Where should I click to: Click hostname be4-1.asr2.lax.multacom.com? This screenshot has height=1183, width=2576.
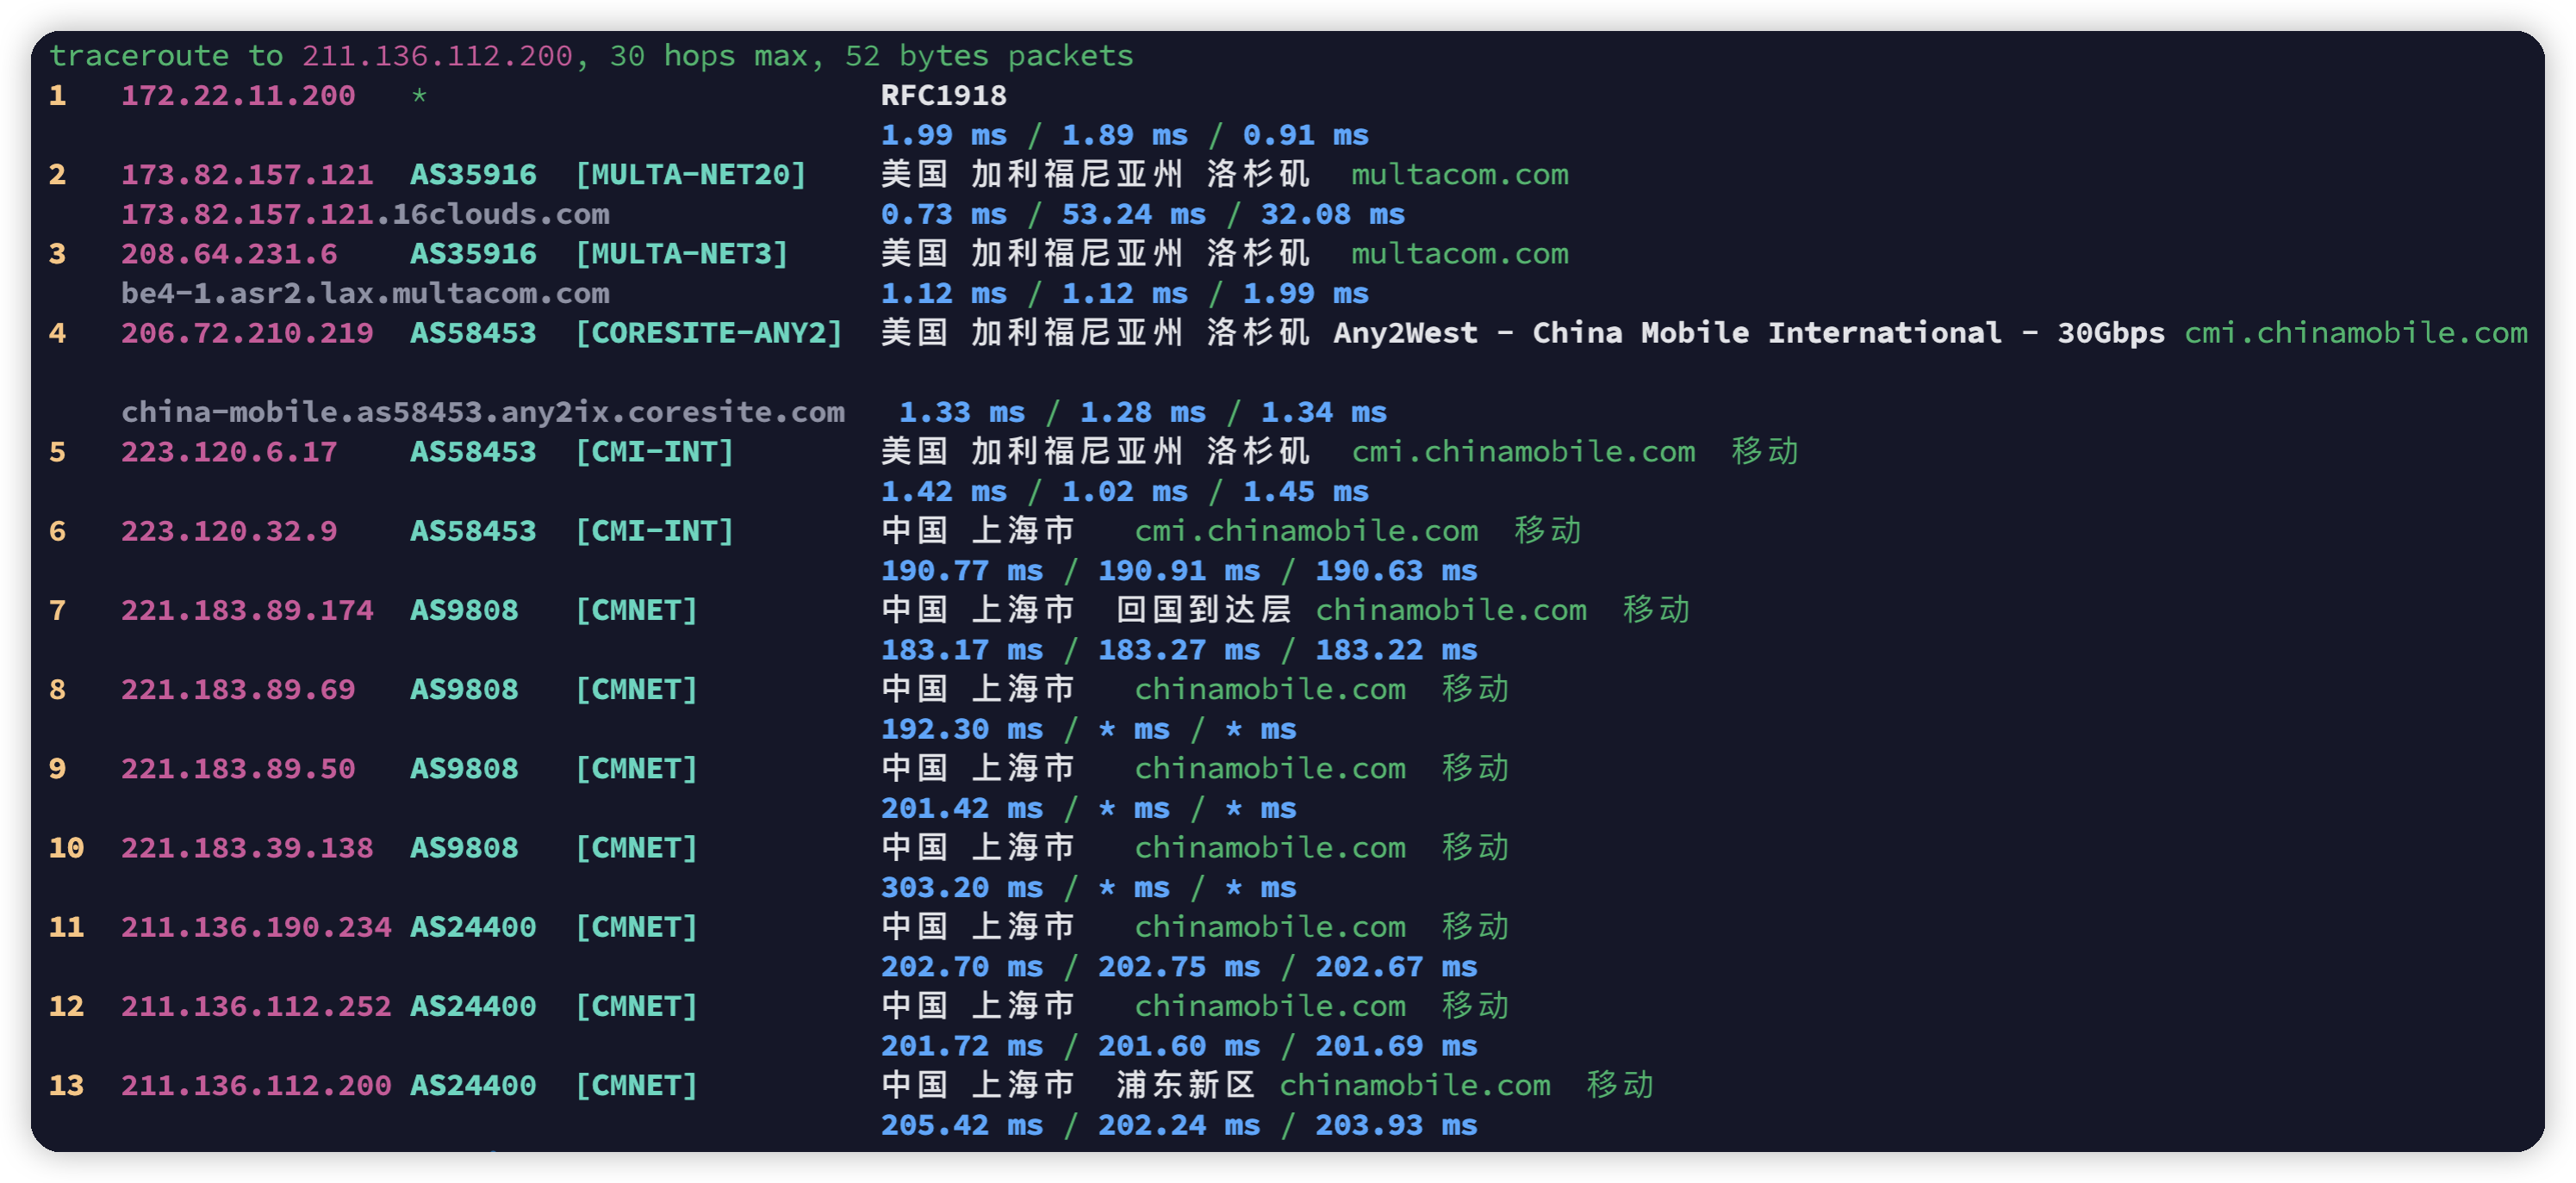pos(365,293)
